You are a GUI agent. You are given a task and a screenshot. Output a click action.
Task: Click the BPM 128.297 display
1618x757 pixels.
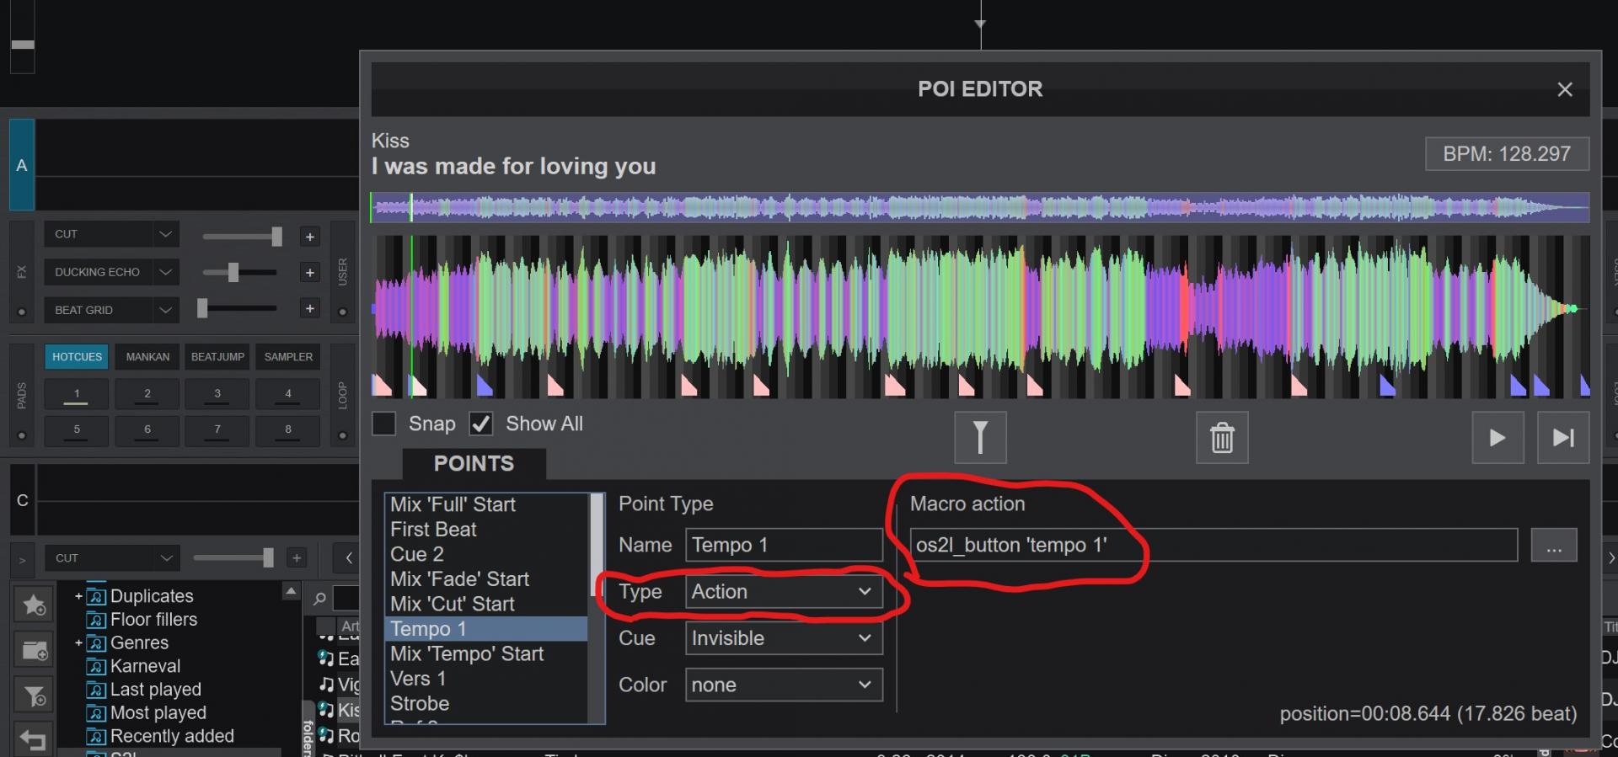1507,154
